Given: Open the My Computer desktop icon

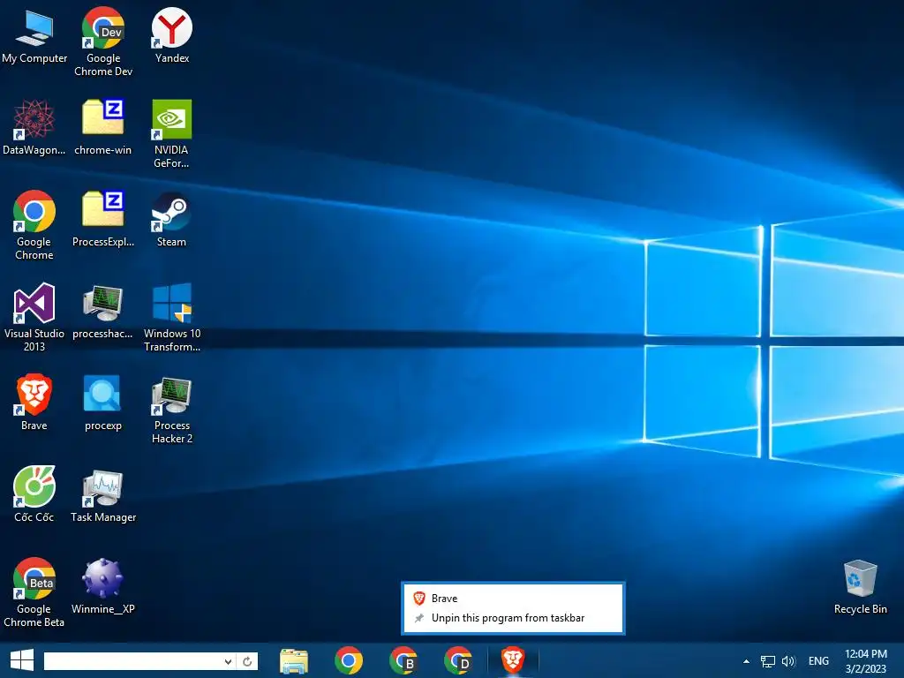Looking at the screenshot, I should [34, 35].
